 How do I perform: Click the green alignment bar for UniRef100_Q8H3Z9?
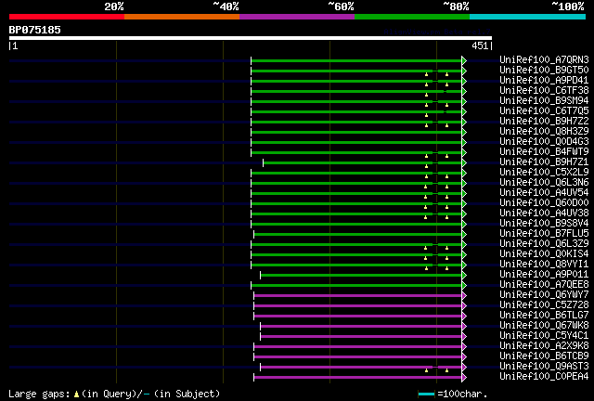356,133
